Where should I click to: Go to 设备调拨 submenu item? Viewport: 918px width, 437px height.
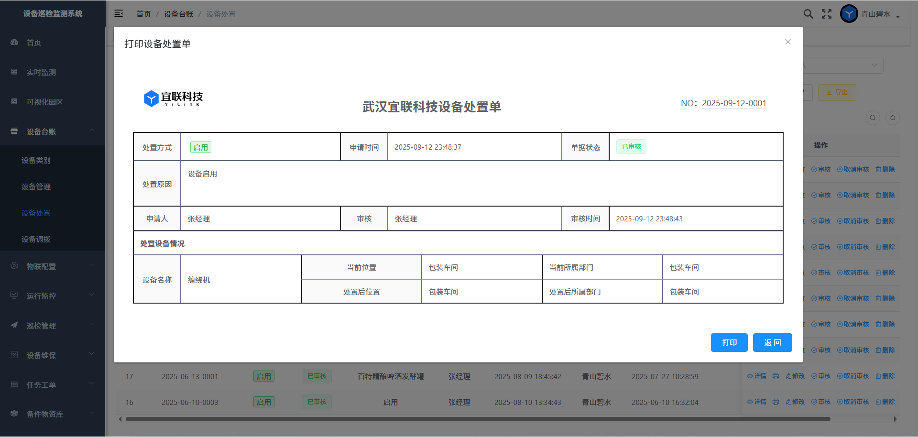coord(36,239)
